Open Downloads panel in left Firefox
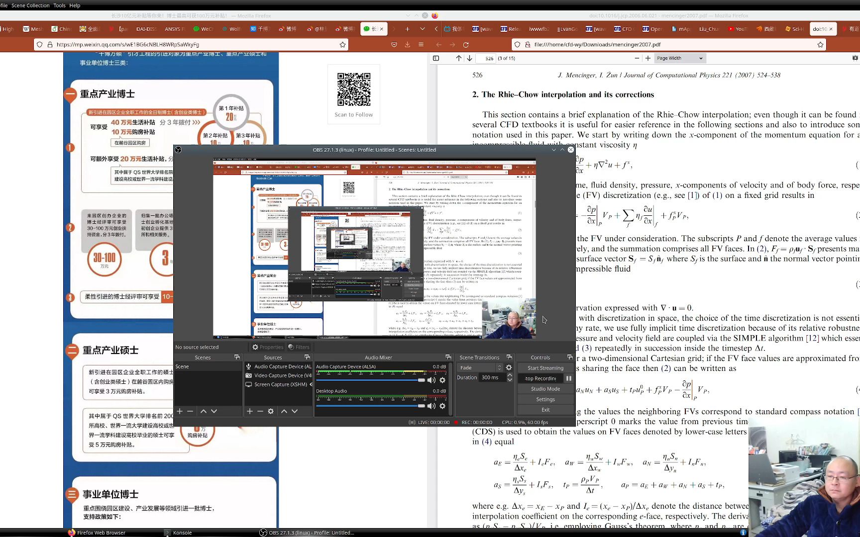Viewport: 860px width, 537px height. pos(408,45)
